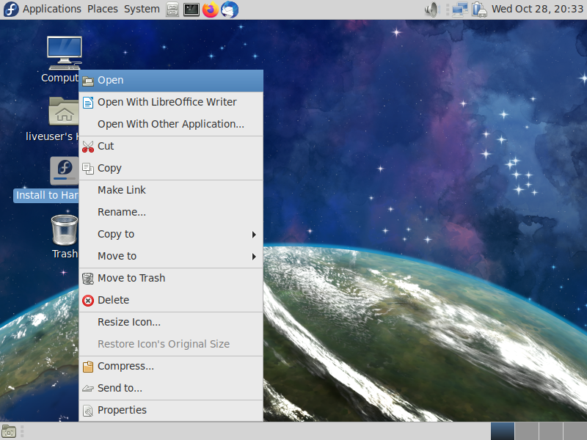Select Make Link option

pos(171,190)
